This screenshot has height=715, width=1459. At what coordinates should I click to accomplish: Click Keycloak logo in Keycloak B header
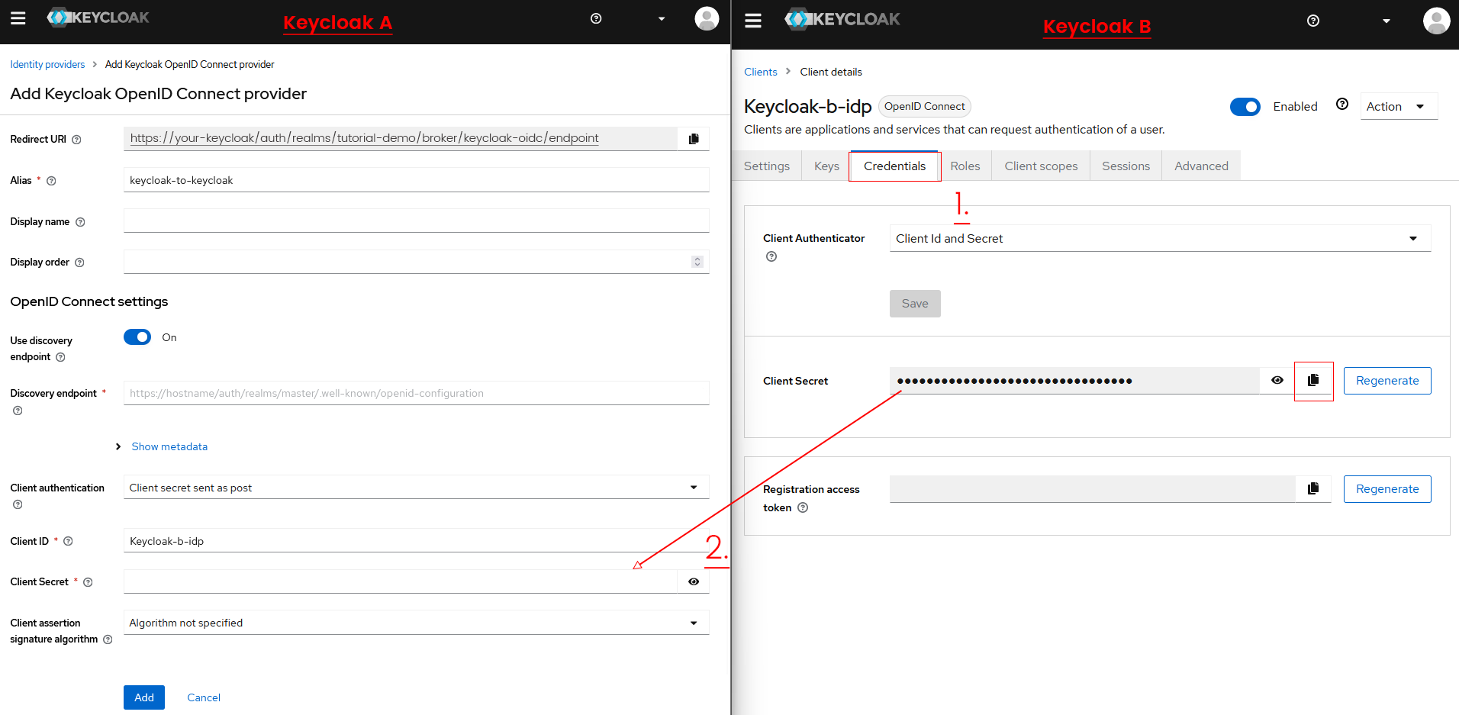click(842, 19)
